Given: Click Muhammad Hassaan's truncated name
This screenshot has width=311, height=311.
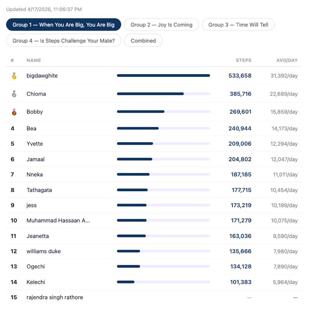Looking at the screenshot, I should 58,220.
